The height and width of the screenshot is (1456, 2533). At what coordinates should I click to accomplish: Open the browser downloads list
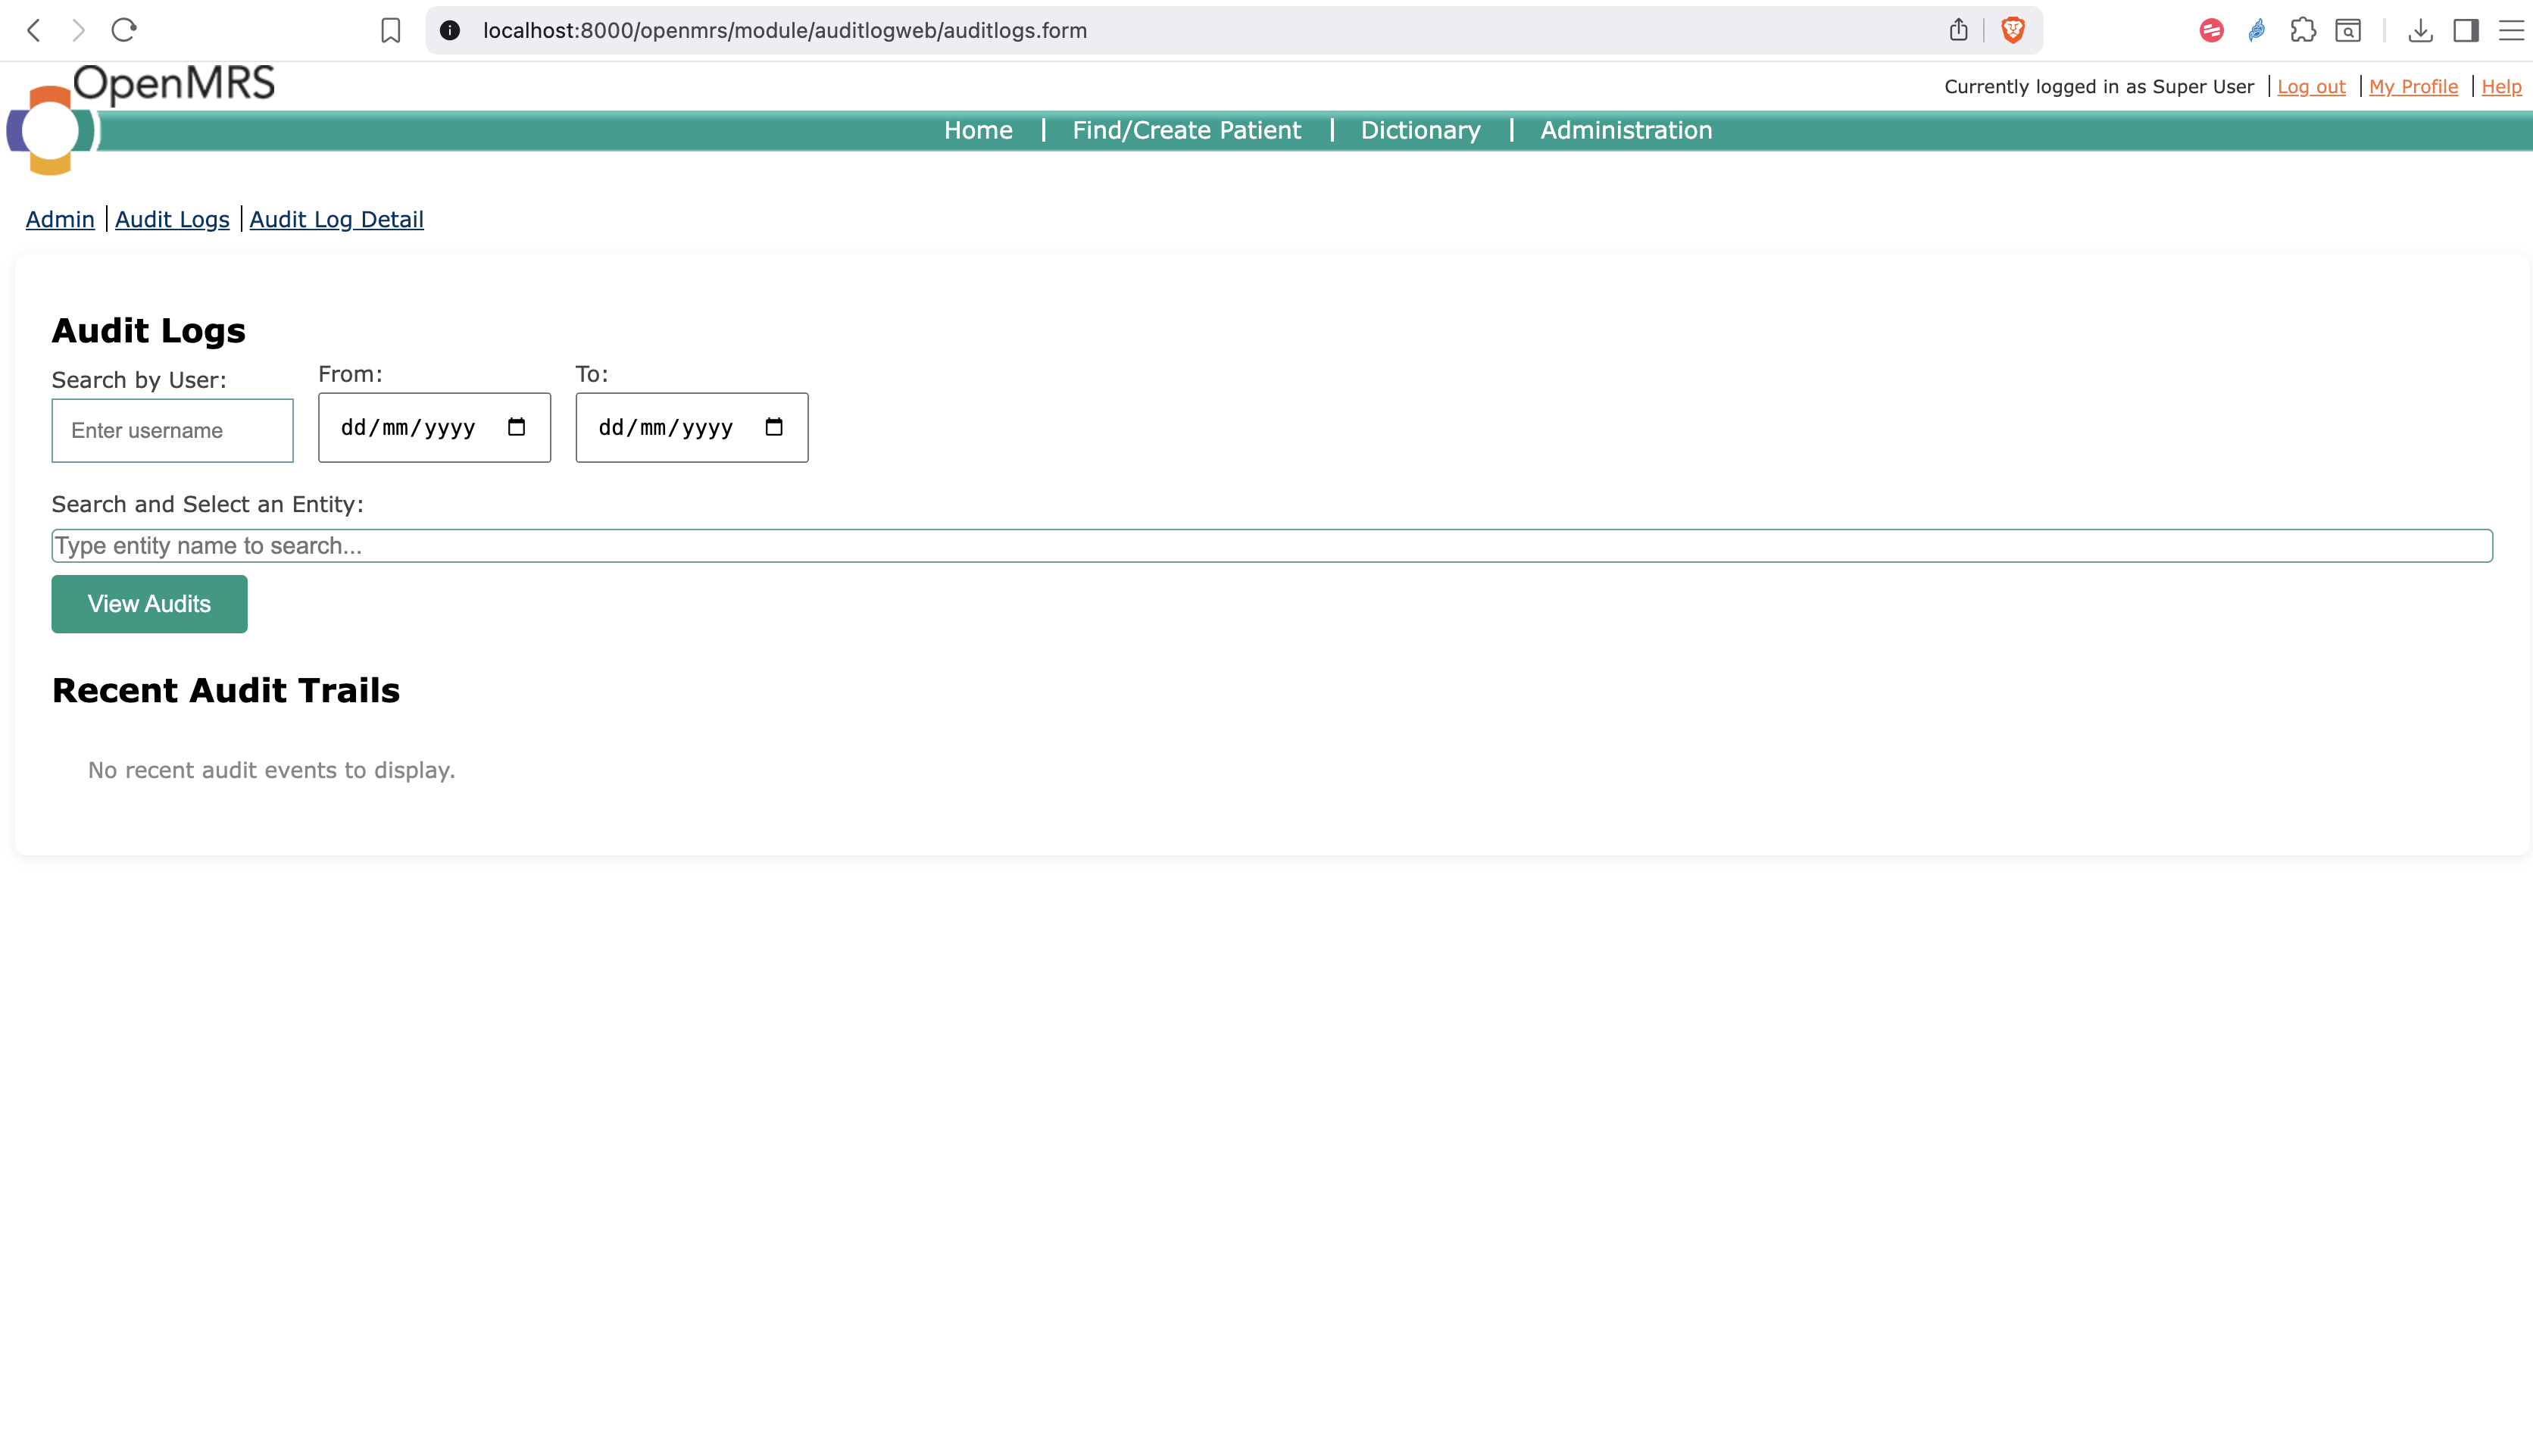point(2420,30)
